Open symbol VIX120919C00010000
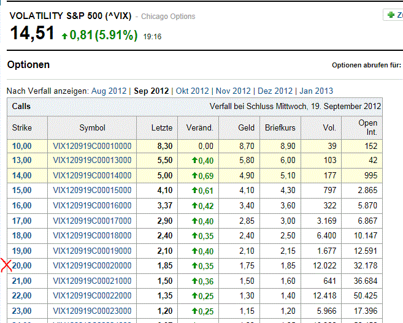Screen dimensions: 403x323 tap(92, 146)
